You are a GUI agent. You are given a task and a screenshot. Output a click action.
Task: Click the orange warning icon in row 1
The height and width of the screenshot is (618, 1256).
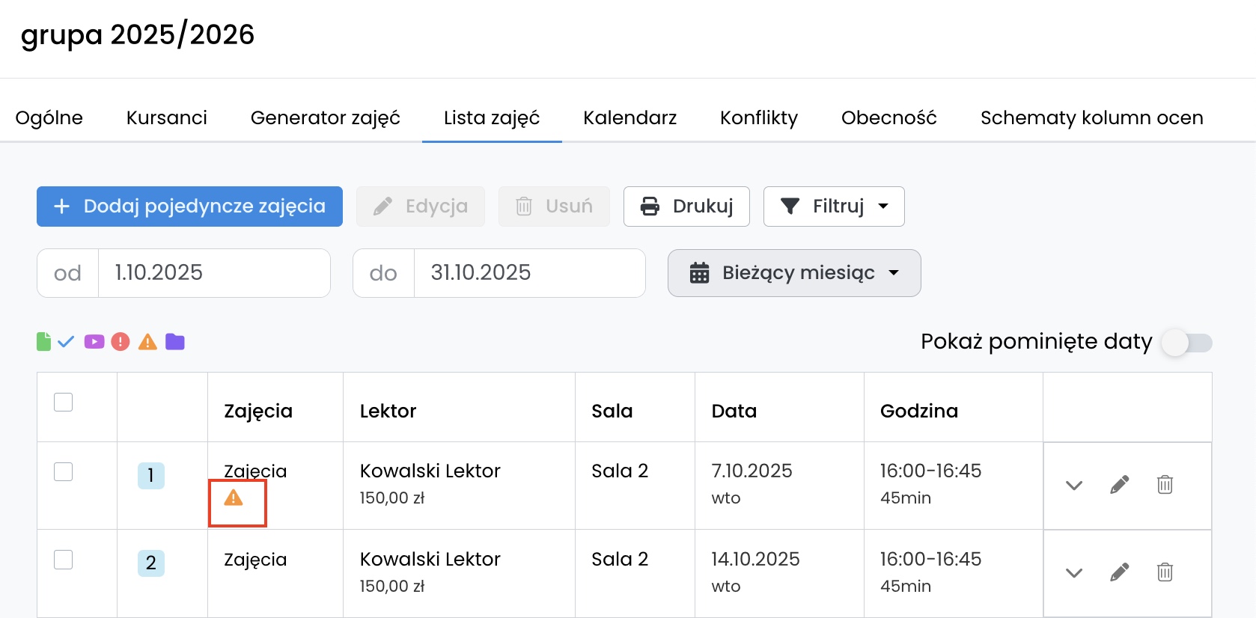pyautogui.click(x=234, y=498)
